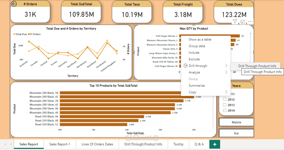Image resolution: width=284 pixels, height=150 pixels.
Task: Open the filter icon on visual header
Action: click(235, 22)
